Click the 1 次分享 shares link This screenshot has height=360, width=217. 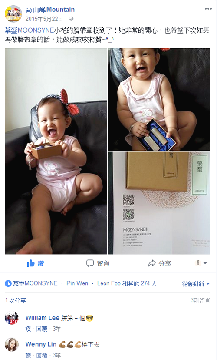coord(16,300)
